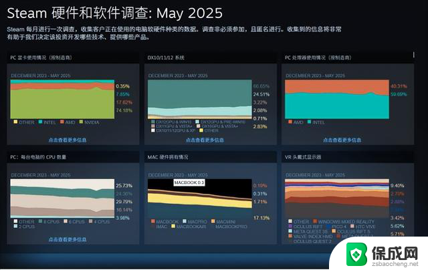The width and height of the screenshot is (428, 270).
Task: Click the 6 CPUS legend swatch
Action: (66, 221)
